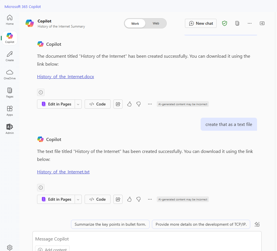Switch the toggle to Web mode
This screenshot has width=277, height=251.
click(x=156, y=23)
